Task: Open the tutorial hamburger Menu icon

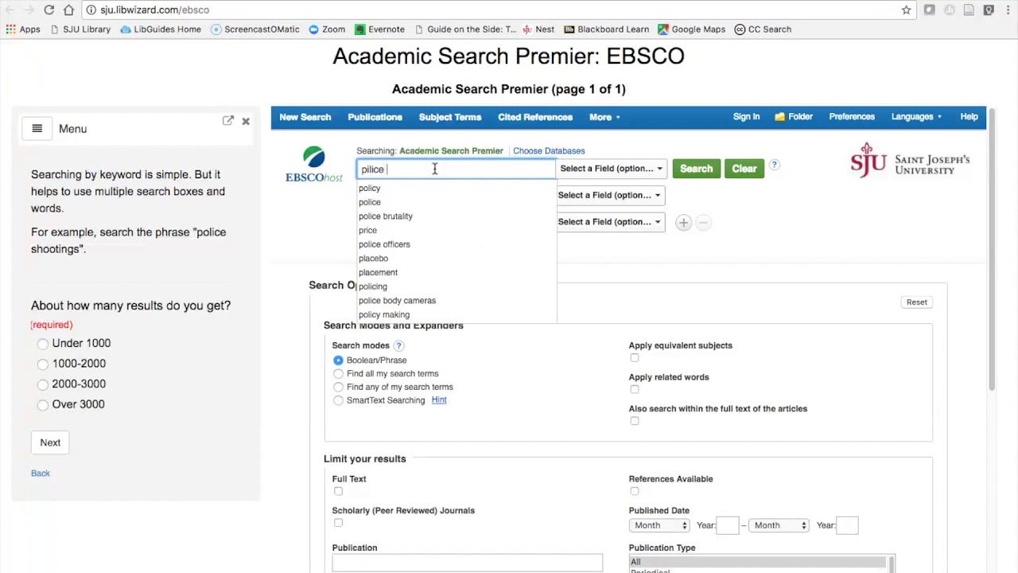Action: pos(37,129)
